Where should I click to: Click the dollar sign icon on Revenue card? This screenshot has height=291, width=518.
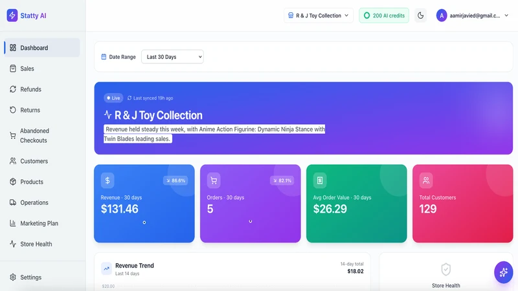[x=107, y=180]
